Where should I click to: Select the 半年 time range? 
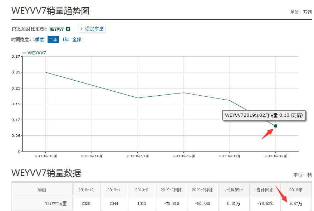pos(53,39)
